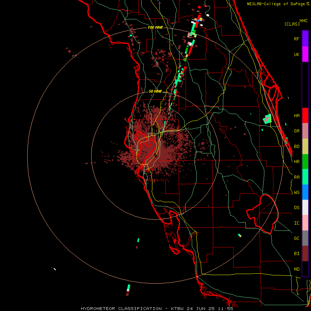
Task: Click the rain echo near the east coast
Action: point(267,119)
